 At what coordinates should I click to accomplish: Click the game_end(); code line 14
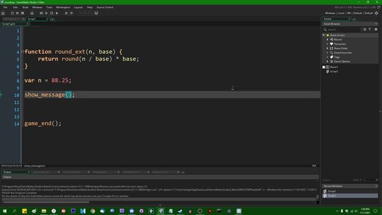[x=43, y=124]
